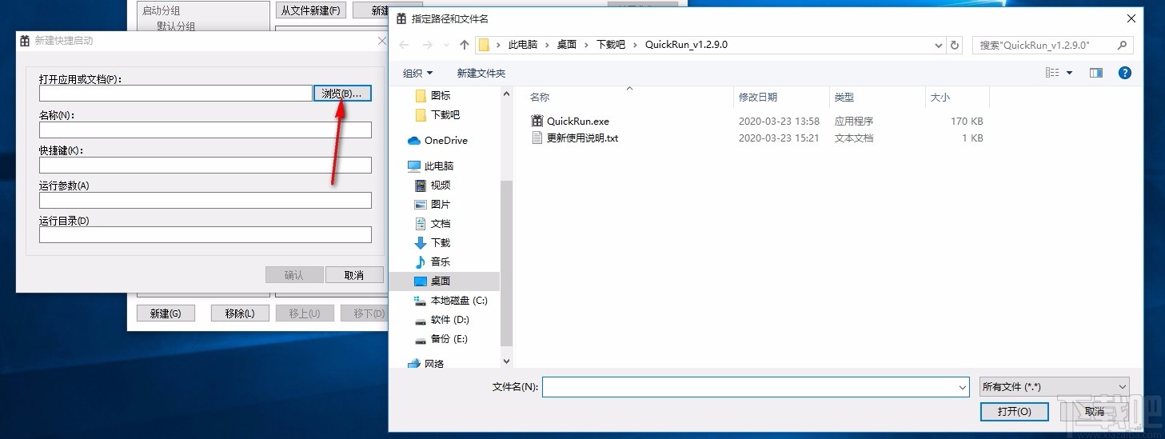Viewport: 1165px width, 439px height.
Task: Select 此电脑 in navigation pane
Action: click(430, 166)
